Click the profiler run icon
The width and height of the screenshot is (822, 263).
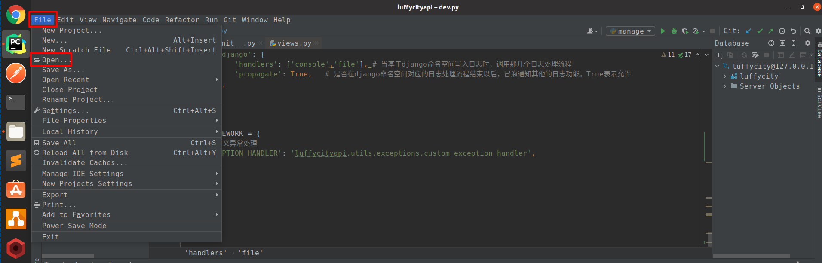click(x=696, y=31)
